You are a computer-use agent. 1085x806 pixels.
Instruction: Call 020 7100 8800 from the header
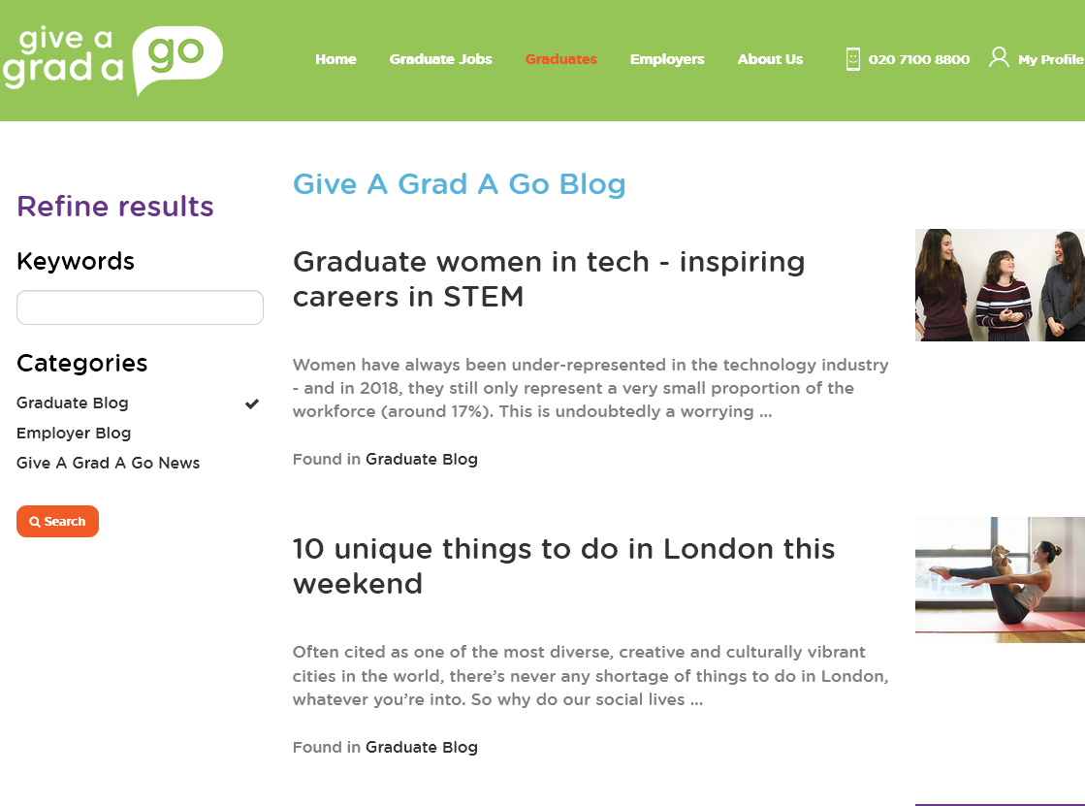[x=918, y=59]
